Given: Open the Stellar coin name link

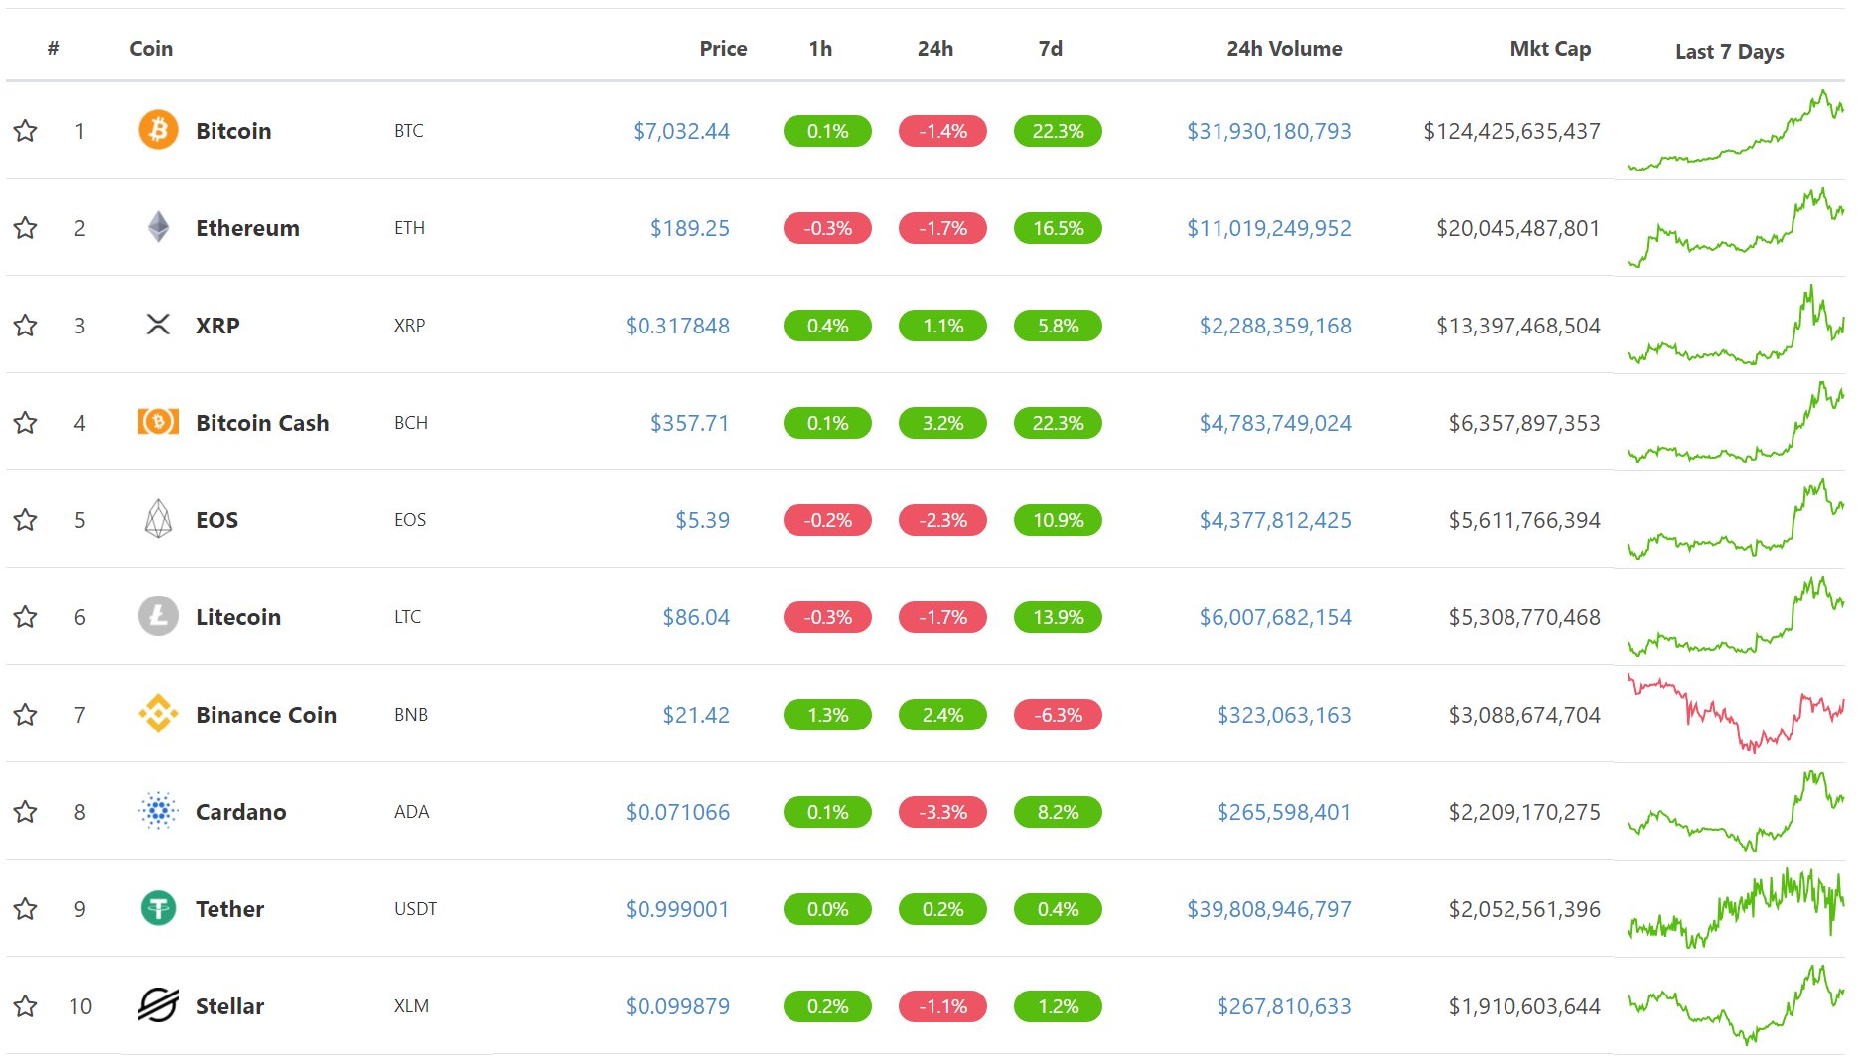Looking at the screenshot, I should pos(229,1006).
